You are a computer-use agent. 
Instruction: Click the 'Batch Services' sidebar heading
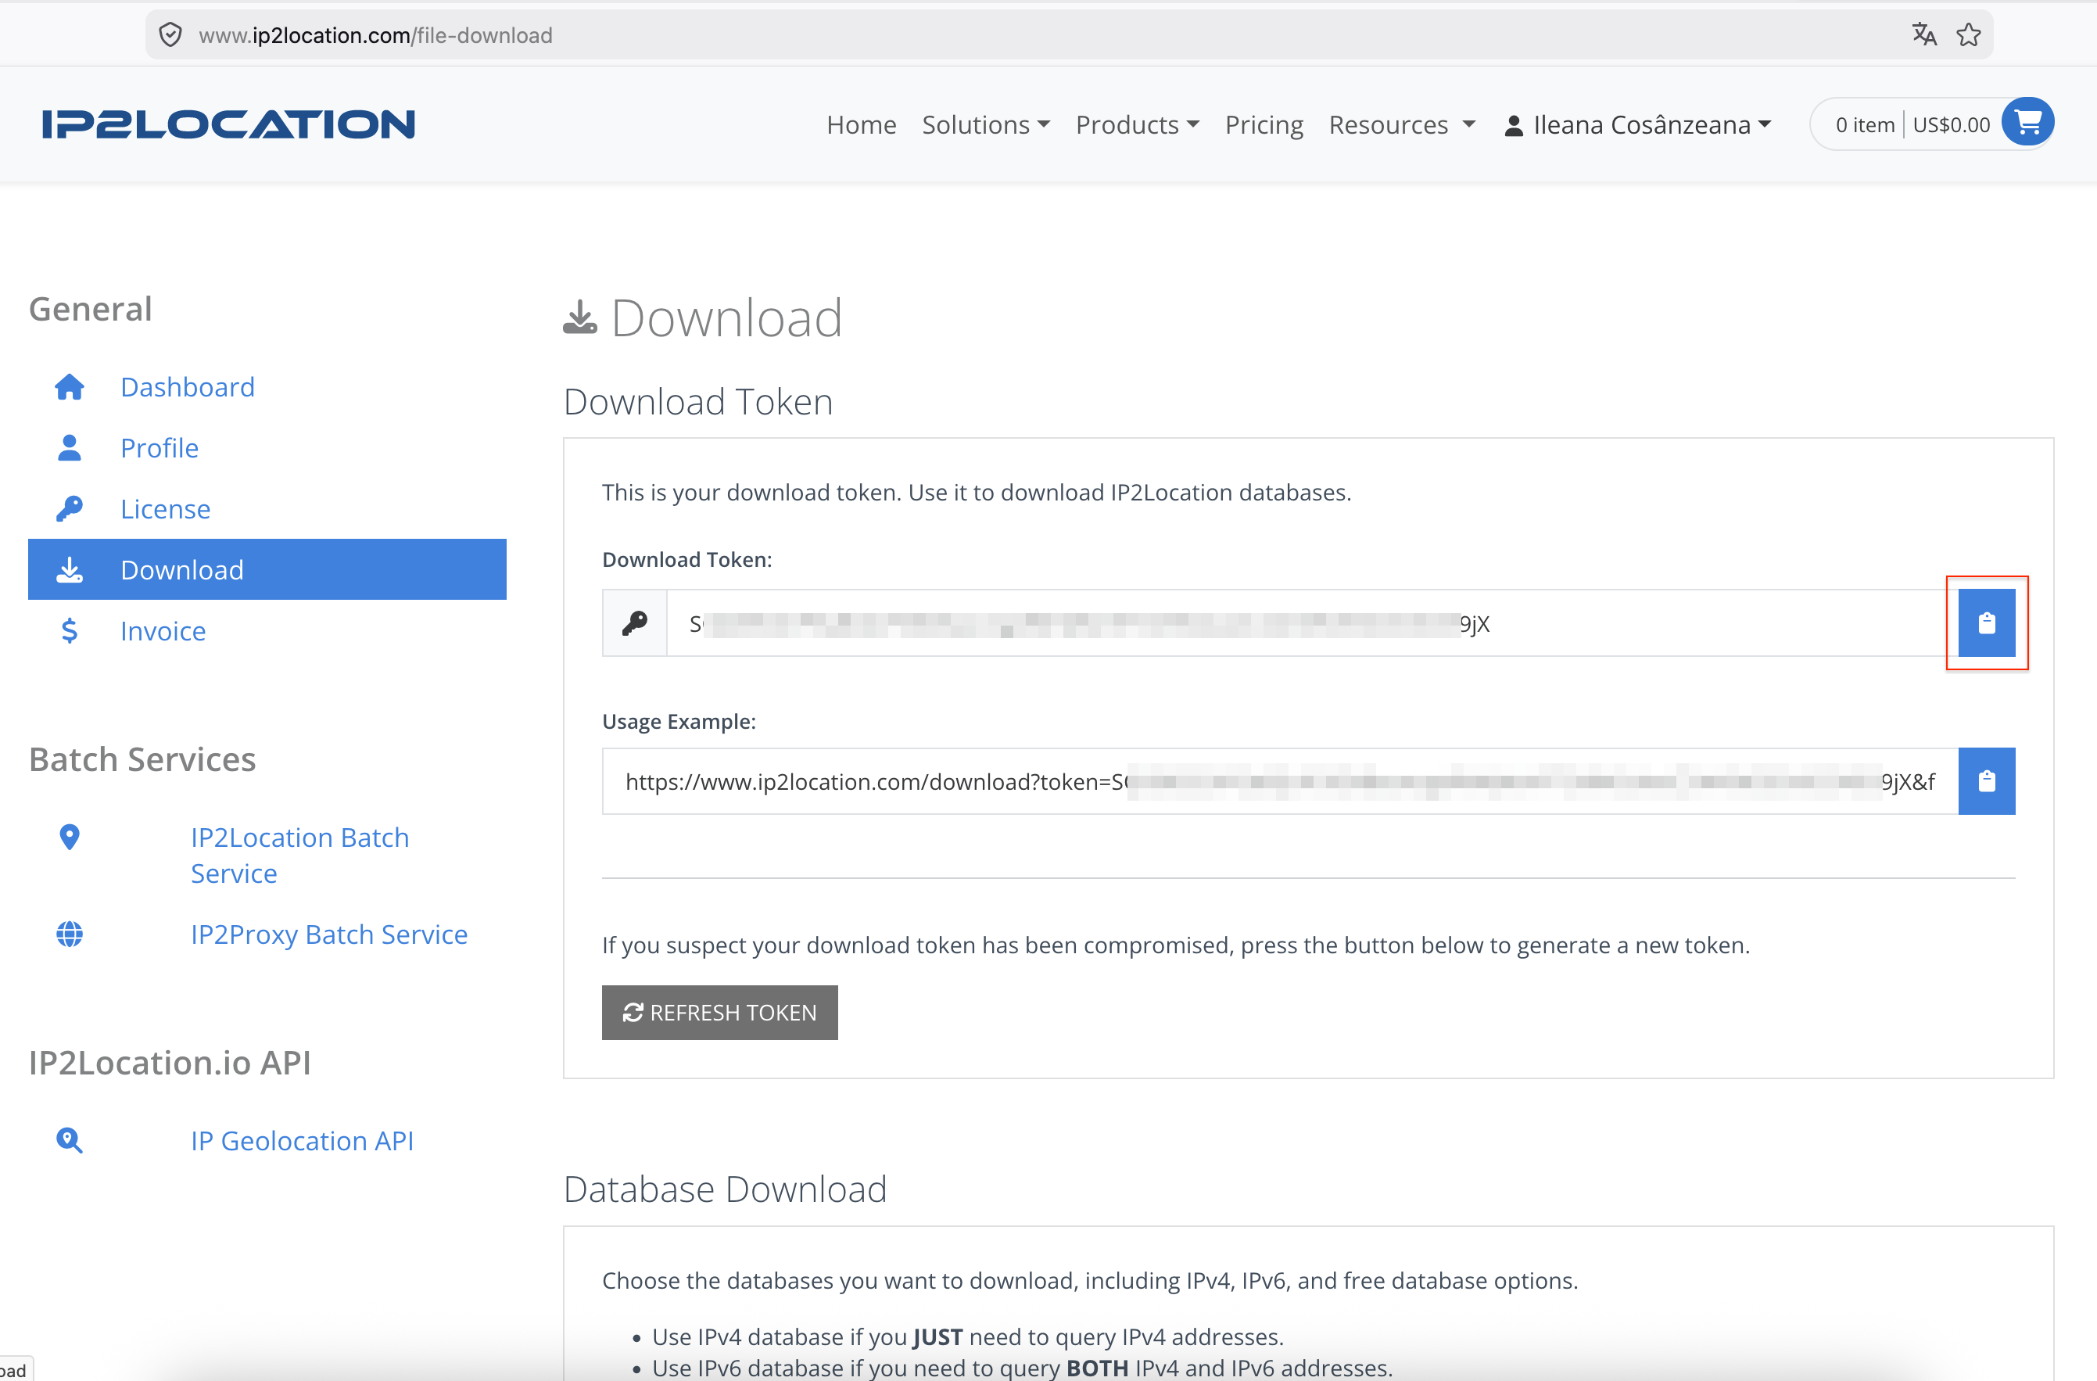142,759
